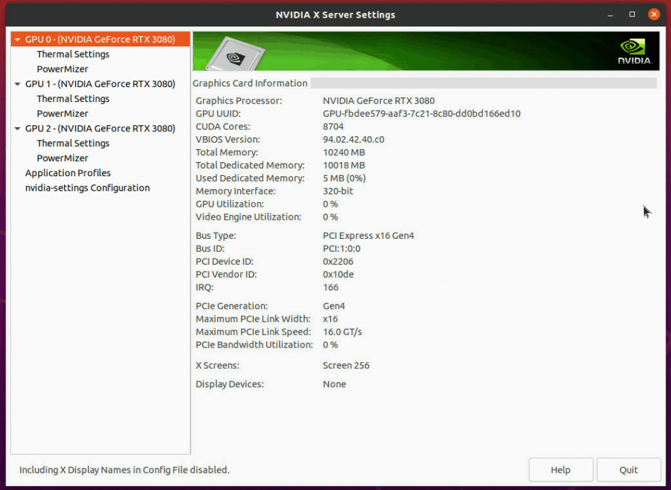Collapse the GPU 1 tree node arrow
The height and width of the screenshot is (490, 671).
pyautogui.click(x=18, y=84)
